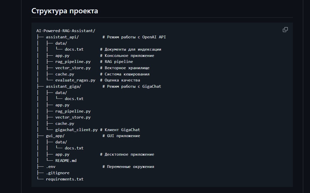This screenshot has height=193, width=310.
Task: Click the "Структура проекта" heading
Action: click(65, 11)
